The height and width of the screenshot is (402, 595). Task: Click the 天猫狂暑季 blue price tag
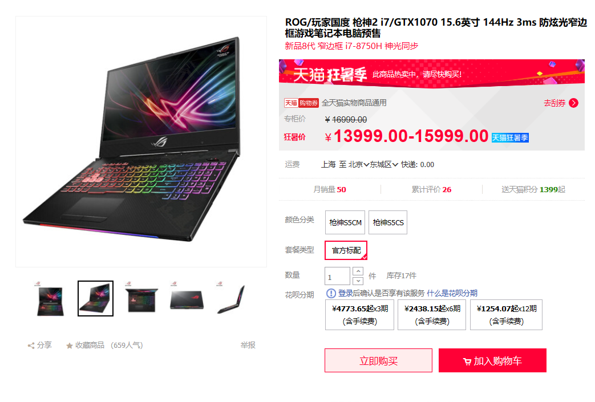[510, 137]
